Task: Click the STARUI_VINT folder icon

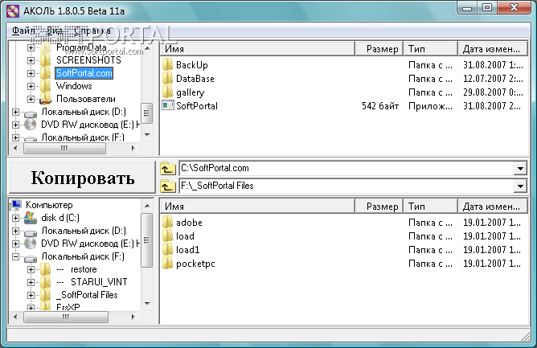Action: pos(46,282)
